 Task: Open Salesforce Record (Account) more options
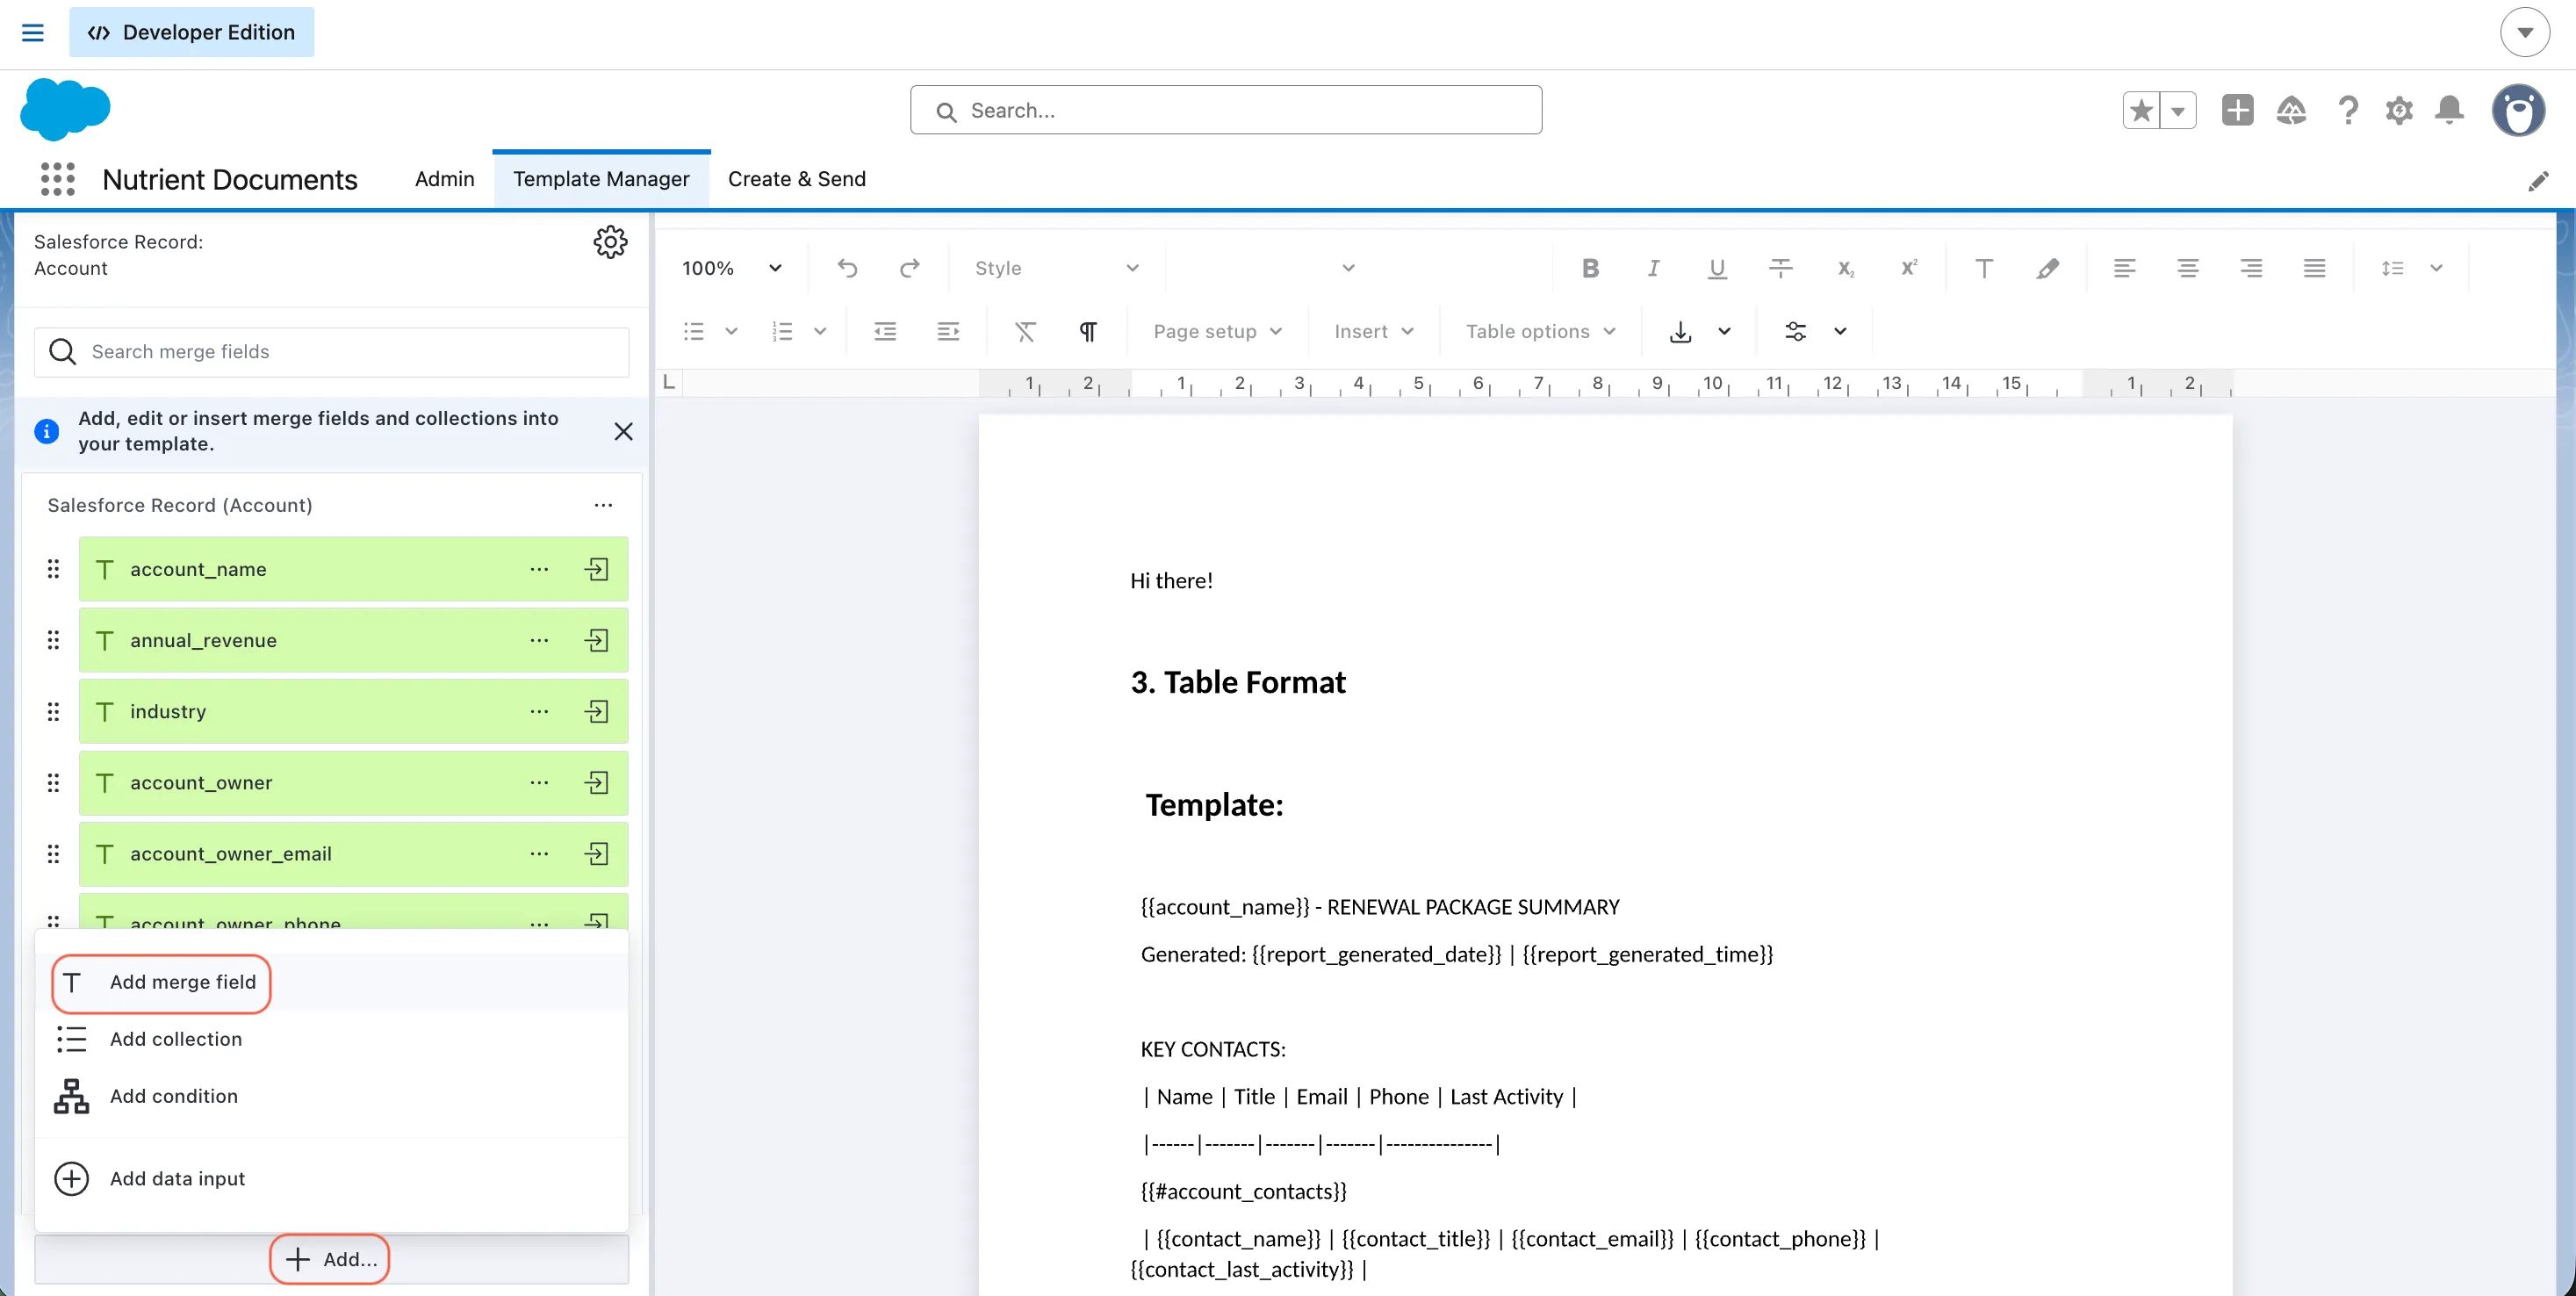[x=603, y=505]
